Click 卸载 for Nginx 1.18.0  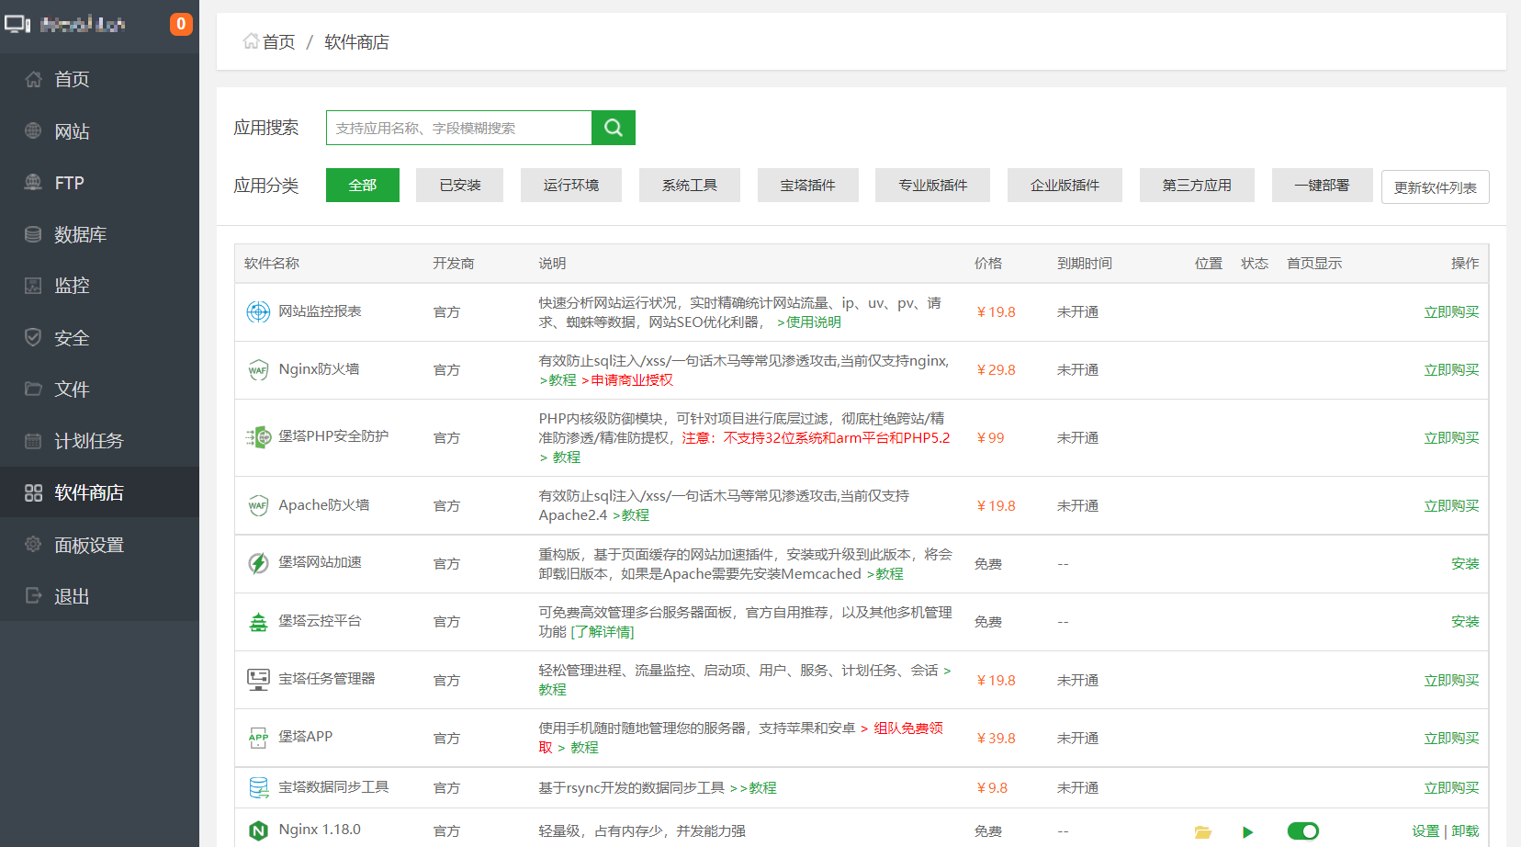1465,831
